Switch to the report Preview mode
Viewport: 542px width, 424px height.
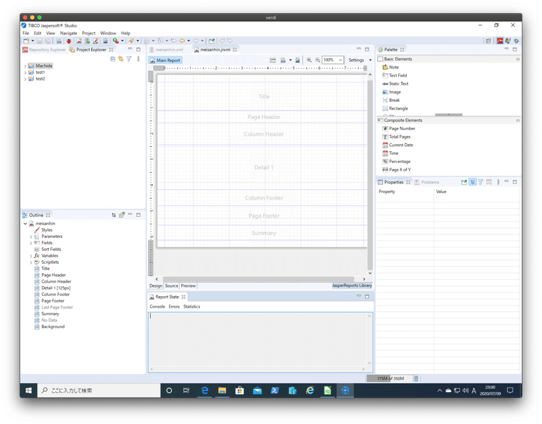pyautogui.click(x=188, y=285)
